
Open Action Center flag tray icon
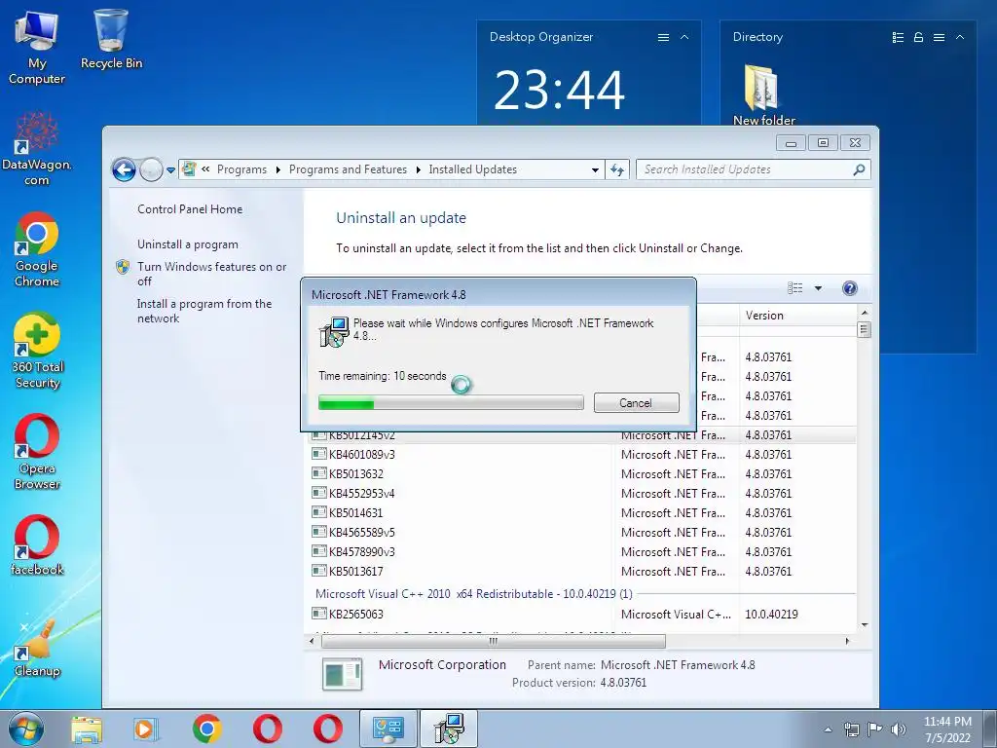pyautogui.click(x=874, y=729)
